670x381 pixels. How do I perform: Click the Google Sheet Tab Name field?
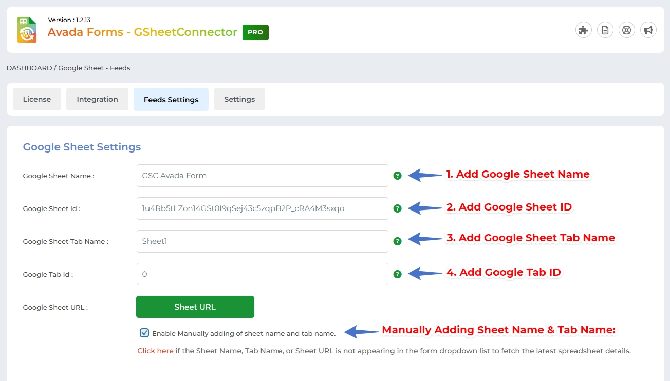pyautogui.click(x=262, y=241)
